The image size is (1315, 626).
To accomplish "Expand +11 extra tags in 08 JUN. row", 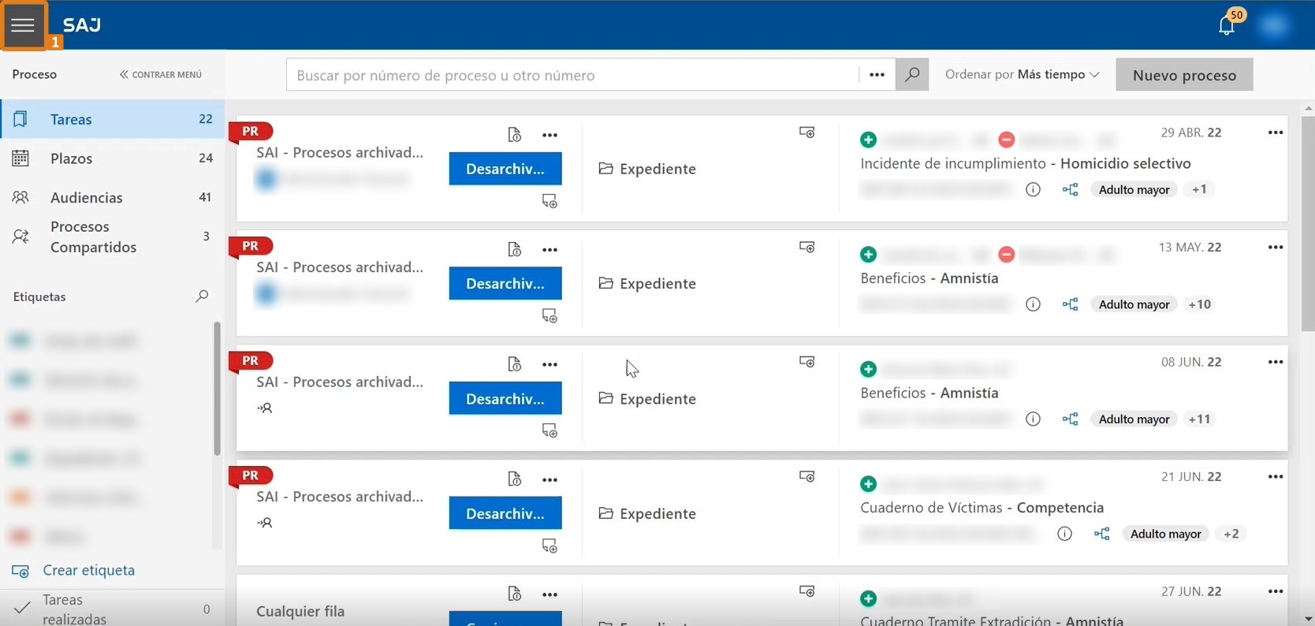I will 1199,419.
